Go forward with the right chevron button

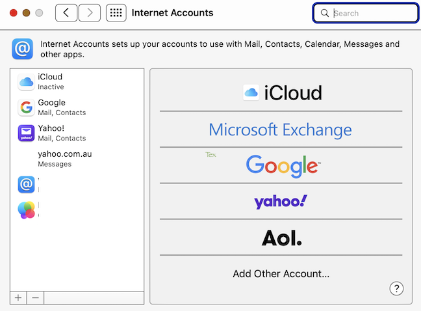coord(90,12)
